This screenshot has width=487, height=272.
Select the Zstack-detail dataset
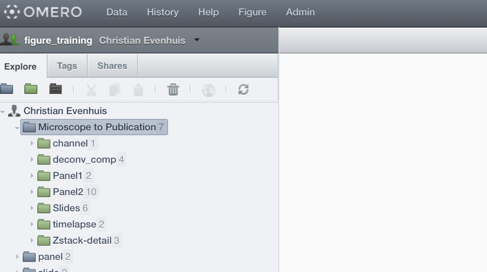(82, 240)
